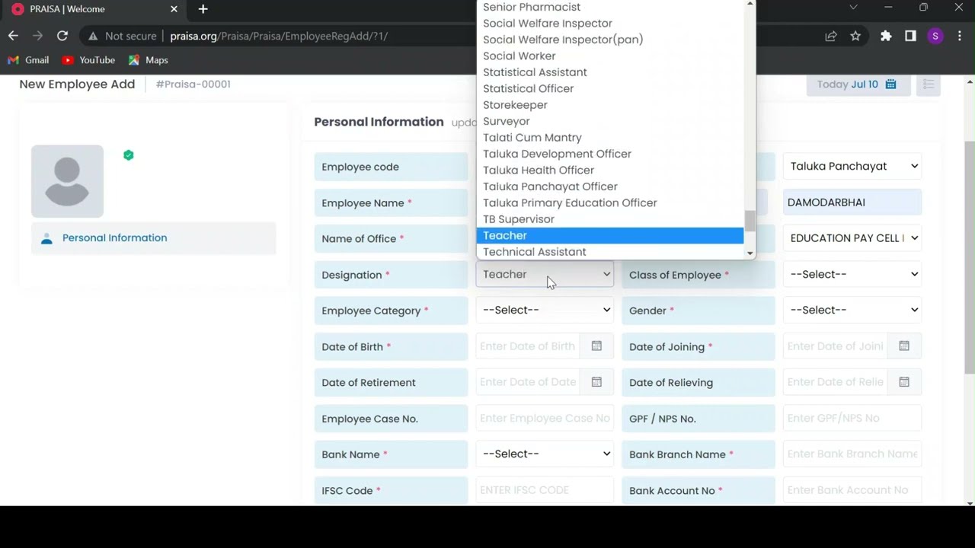Click the DAMODARBHAI name field
Viewport: 975px width, 548px height.
coord(852,202)
